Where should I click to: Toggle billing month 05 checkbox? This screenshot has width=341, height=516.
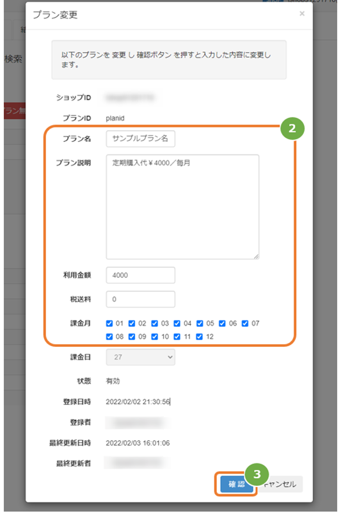200,324
